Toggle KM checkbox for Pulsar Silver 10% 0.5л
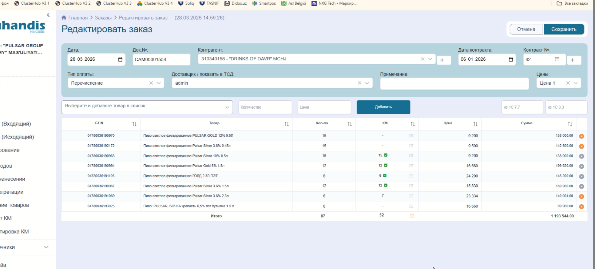The width and height of the screenshot is (595, 269). pyautogui.click(x=386, y=155)
